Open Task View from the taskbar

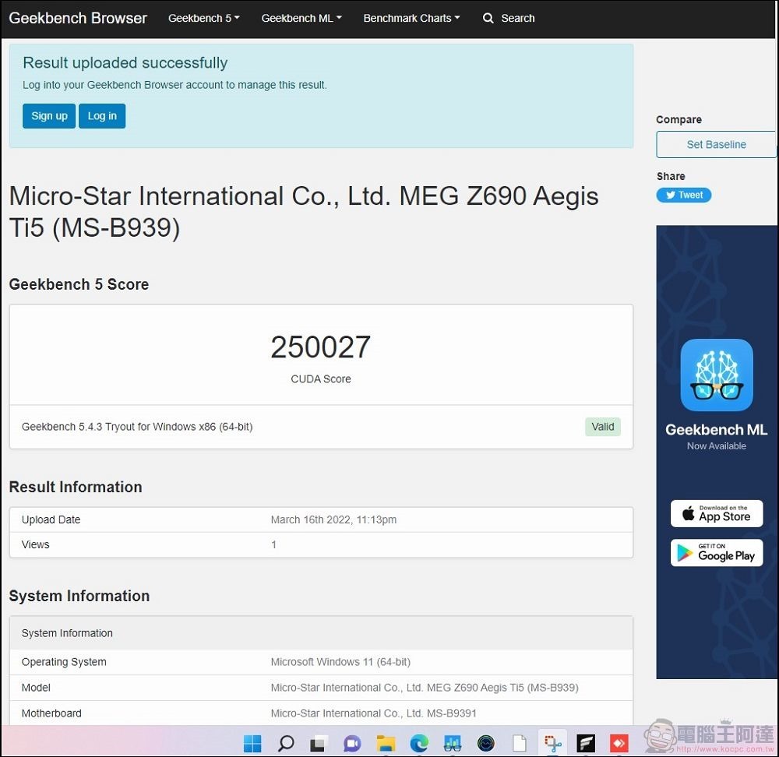318,743
